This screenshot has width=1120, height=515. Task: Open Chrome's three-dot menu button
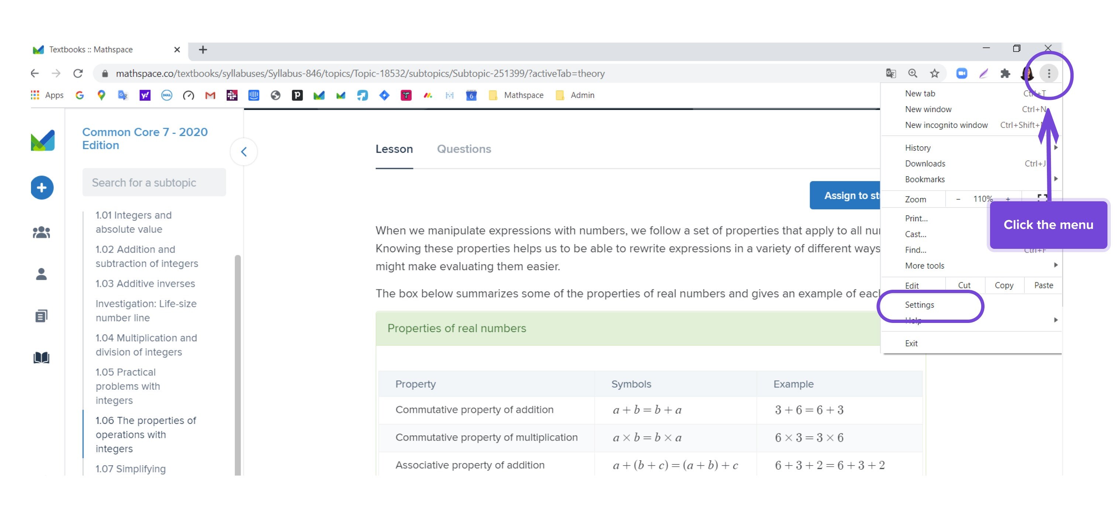pos(1049,73)
